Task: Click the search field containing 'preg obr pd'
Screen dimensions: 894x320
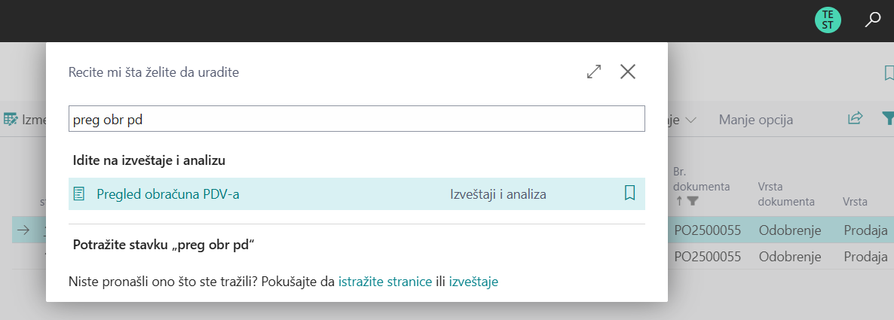Action: click(357, 119)
